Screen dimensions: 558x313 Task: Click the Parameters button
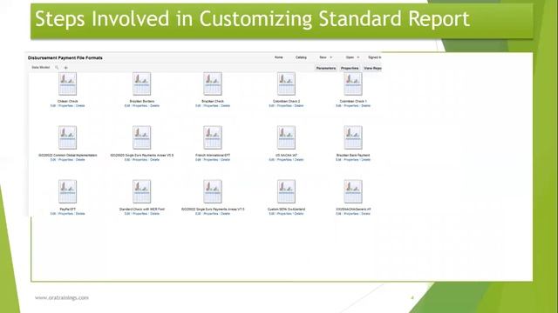click(x=326, y=68)
